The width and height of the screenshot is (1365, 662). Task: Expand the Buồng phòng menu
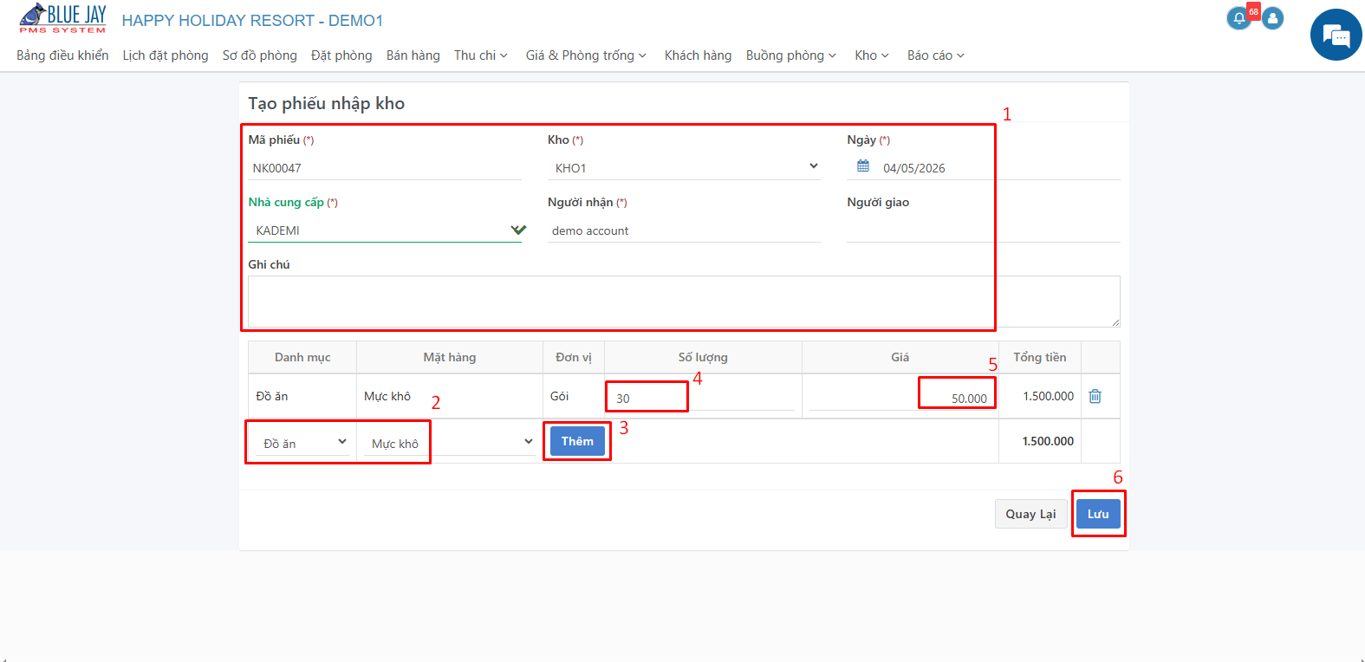pos(791,55)
